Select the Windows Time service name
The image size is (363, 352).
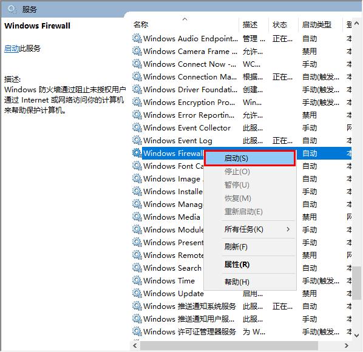click(169, 280)
